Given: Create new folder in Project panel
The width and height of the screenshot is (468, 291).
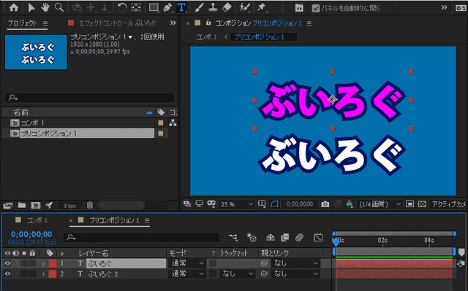Looking at the screenshot, I should point(21,205).
